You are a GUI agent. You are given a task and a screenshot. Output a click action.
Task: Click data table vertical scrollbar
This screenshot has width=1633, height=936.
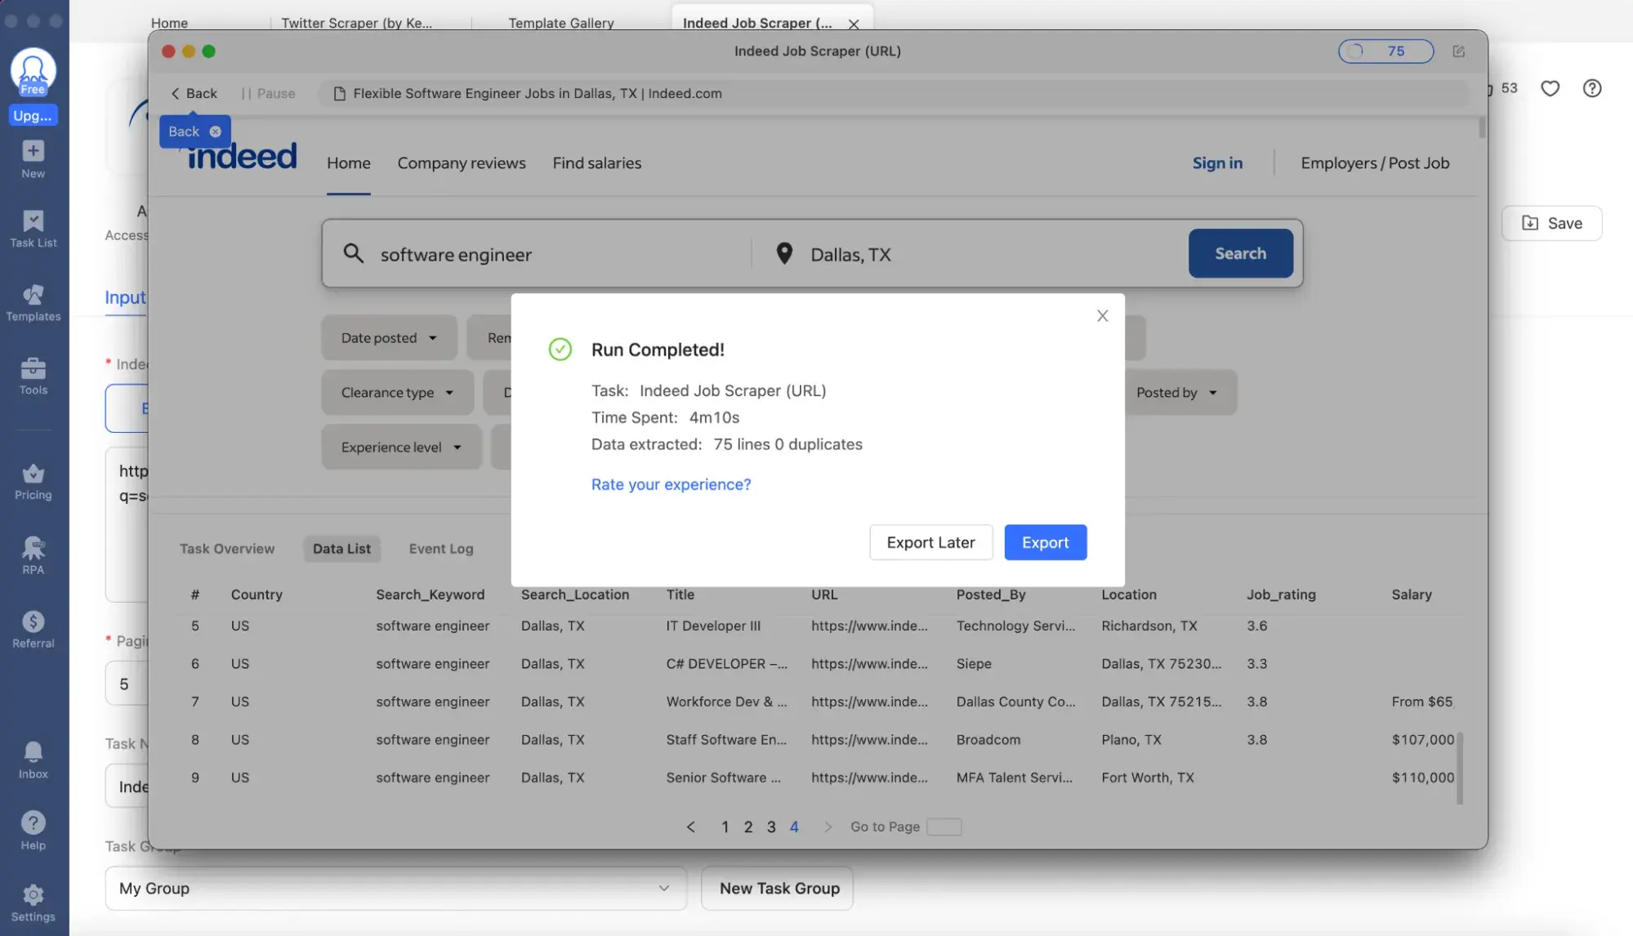coord(1460,768)
